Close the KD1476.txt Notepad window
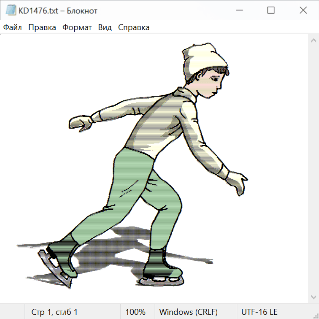319x319 pixels. [x=303, y=11]
